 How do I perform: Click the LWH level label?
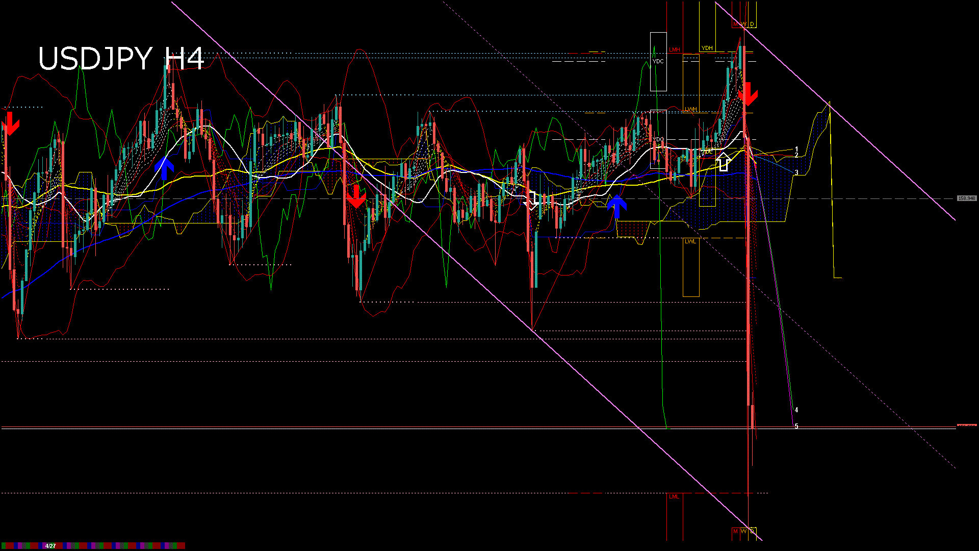[690, 110]
